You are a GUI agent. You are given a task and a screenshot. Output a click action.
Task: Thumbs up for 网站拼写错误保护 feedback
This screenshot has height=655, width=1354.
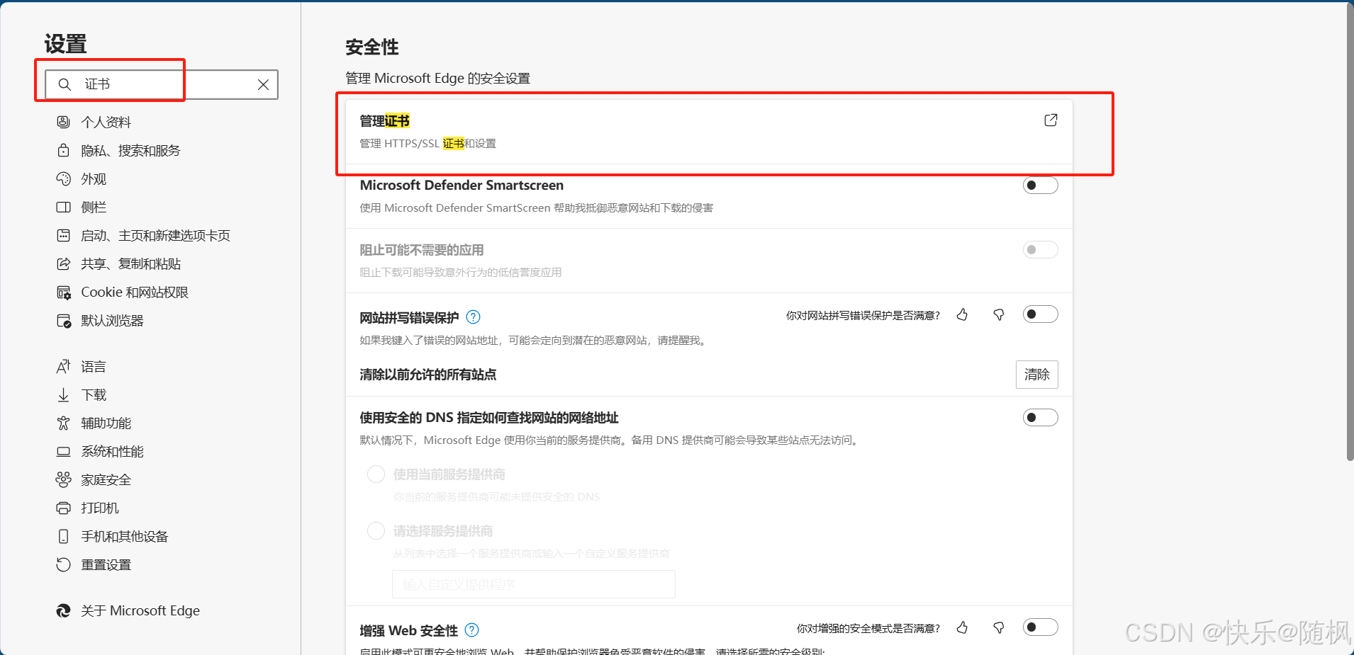962,315
